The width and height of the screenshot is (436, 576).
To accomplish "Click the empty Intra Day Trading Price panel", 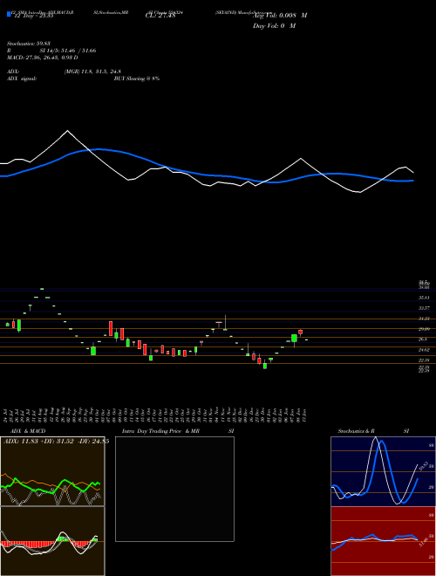I will (174, 489).
